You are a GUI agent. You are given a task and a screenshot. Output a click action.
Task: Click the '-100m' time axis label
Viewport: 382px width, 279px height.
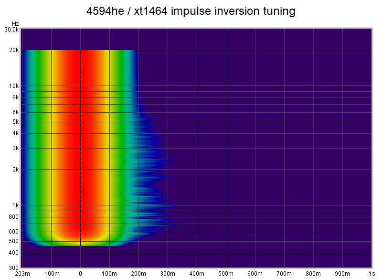pos(51,274)
